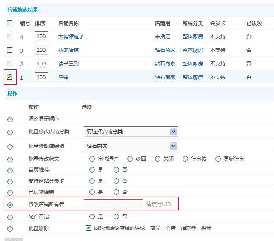The image size is (274, 241).
Task: Uncheck the box for store 店铺 row 1
Action: [x=10, y=77]
